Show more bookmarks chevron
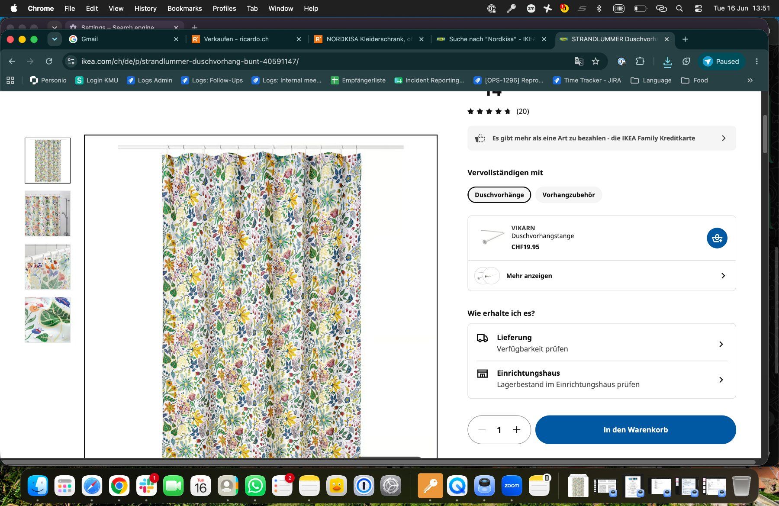Image resolution: width=779 pixels, height=506 pixels. 750,80
